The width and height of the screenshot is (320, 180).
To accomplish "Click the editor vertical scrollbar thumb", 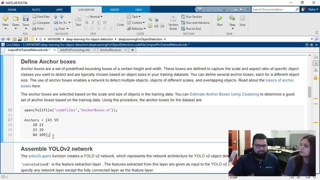I will [309, 92].
